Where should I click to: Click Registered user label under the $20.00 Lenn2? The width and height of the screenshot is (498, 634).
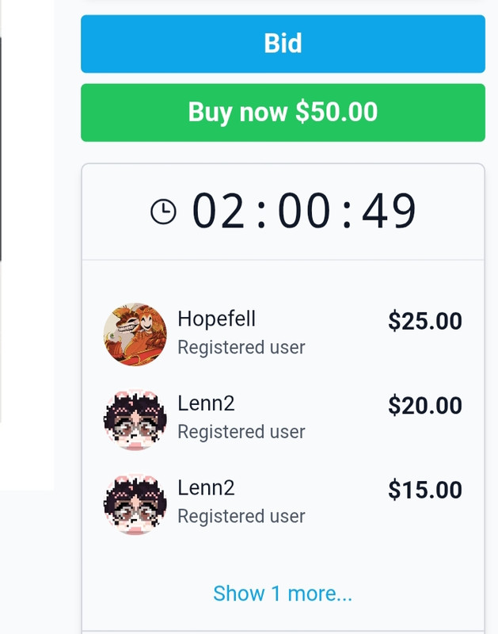(x=241, y=432)
